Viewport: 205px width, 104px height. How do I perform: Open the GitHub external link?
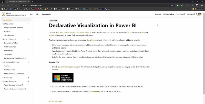[x=191, y=14]
